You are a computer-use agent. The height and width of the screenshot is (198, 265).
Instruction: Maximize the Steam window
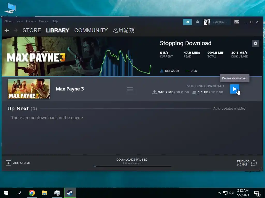point(252,22)
